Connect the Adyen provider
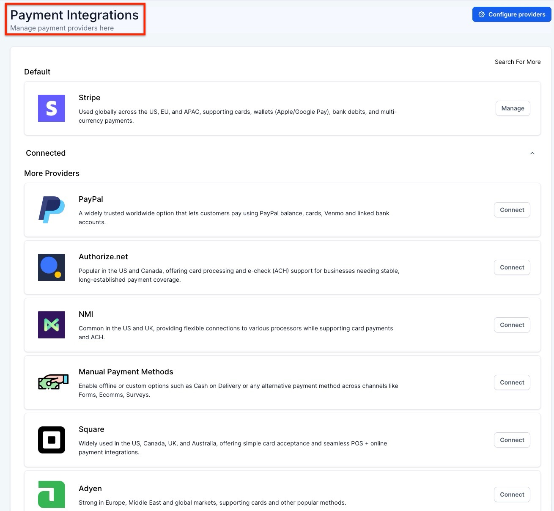Screen dimensions: 554x511 512,495
